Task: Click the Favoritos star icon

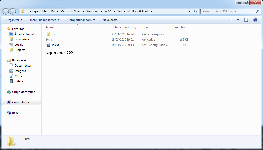Action: tap(9, 29)
